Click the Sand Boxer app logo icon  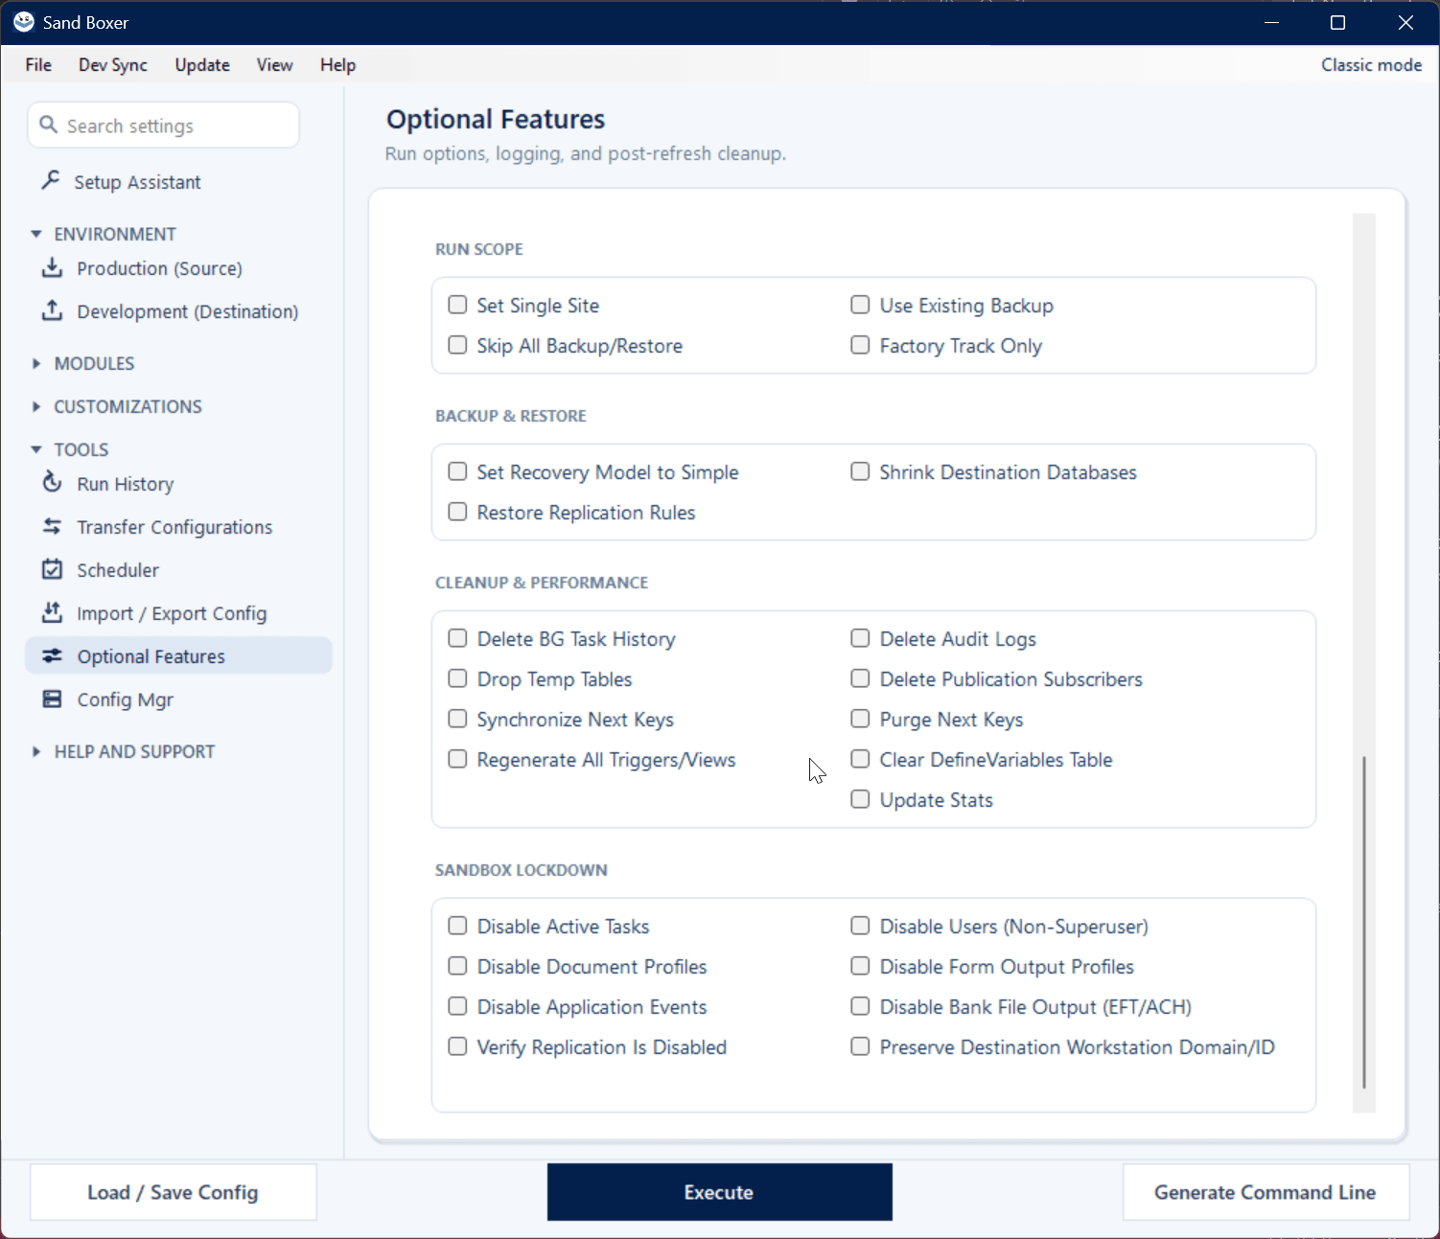pyautogui.click(x=24, y=22)
